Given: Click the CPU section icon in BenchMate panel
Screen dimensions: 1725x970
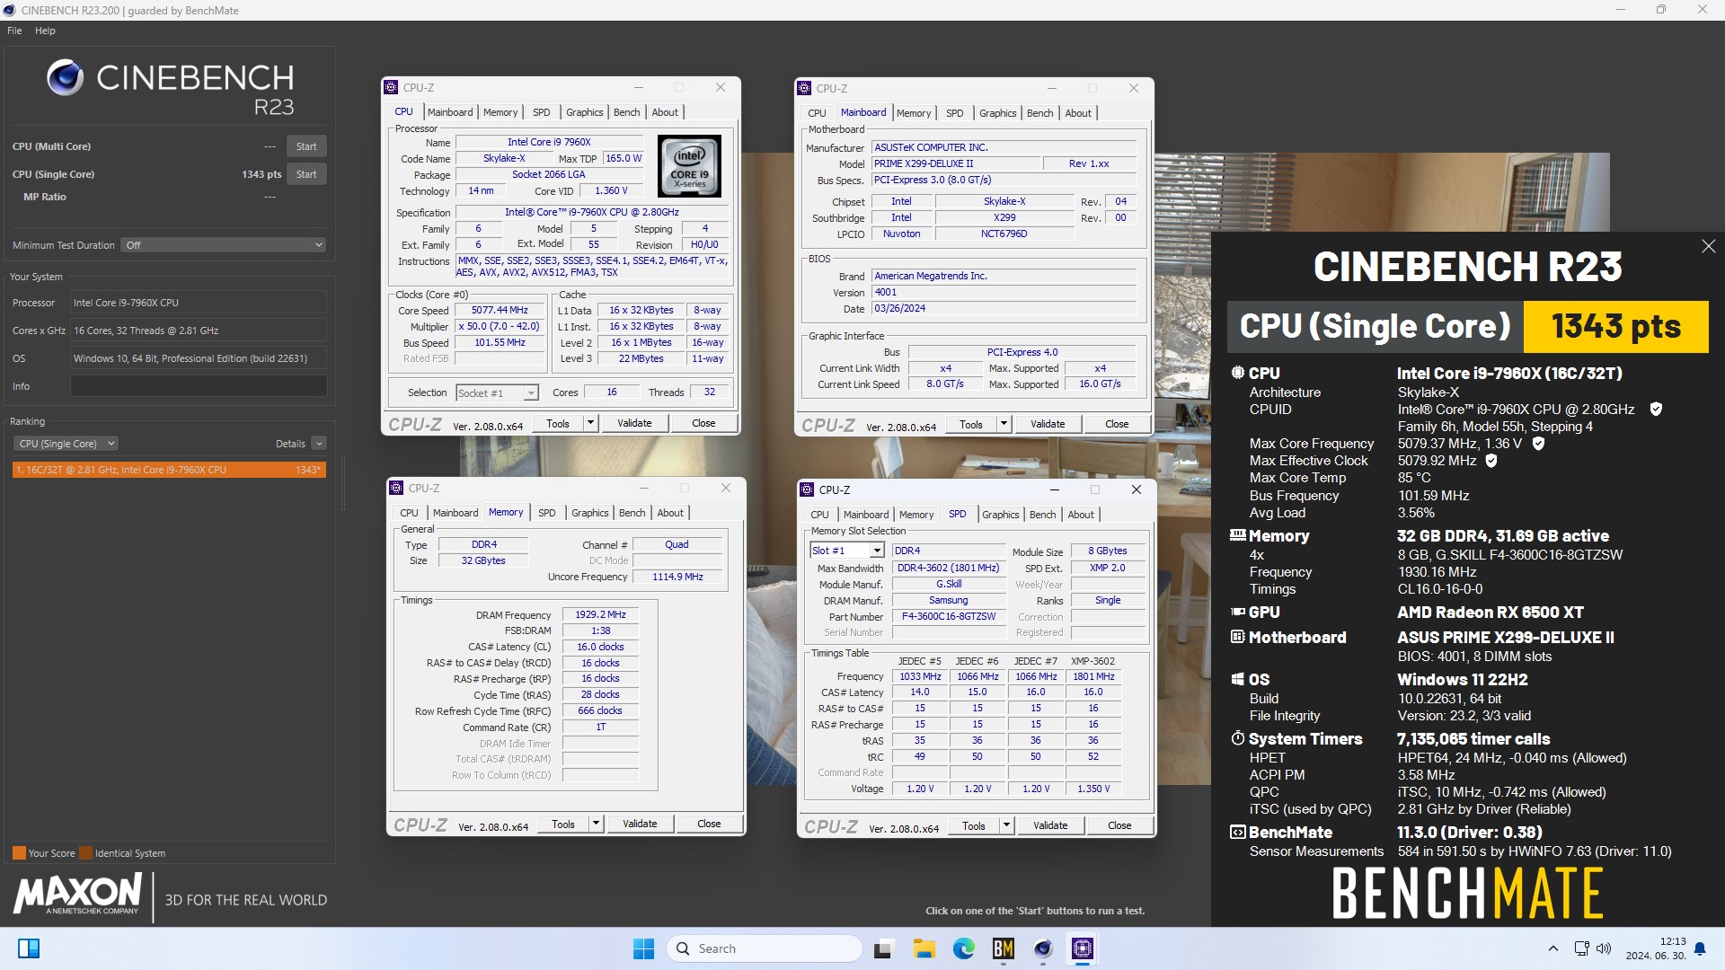Looking at the screenshot, I should 1237,373.
